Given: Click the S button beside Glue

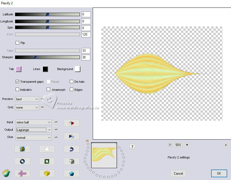Looking at the screenshot, I should pos(56,137).
